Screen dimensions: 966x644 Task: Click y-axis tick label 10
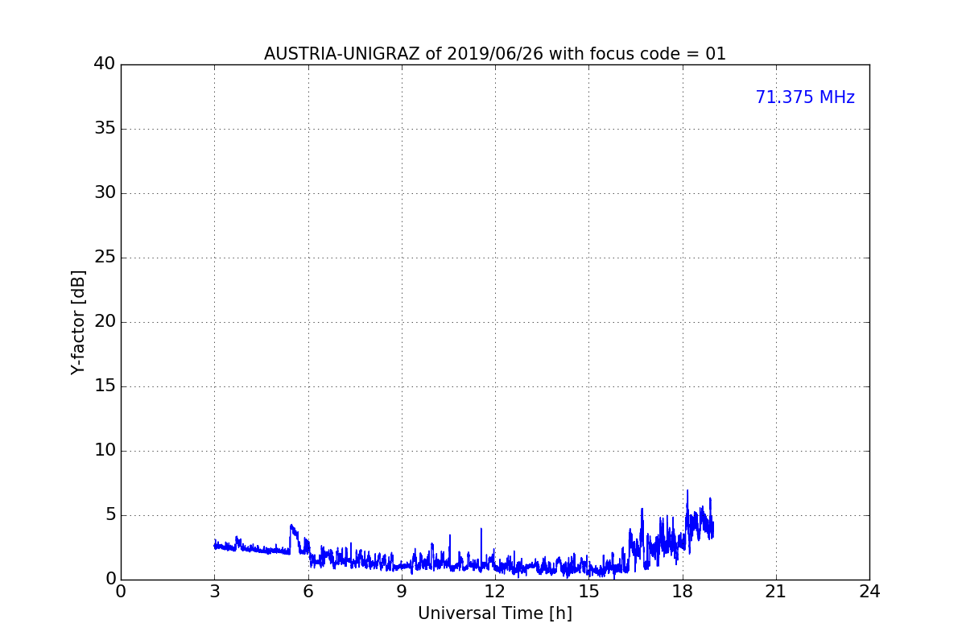click(x=105, y=451)
